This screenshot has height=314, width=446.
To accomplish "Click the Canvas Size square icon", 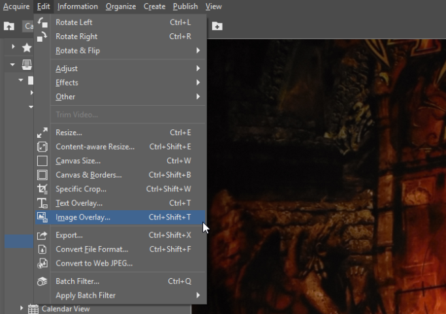I will tap(42, 161).
